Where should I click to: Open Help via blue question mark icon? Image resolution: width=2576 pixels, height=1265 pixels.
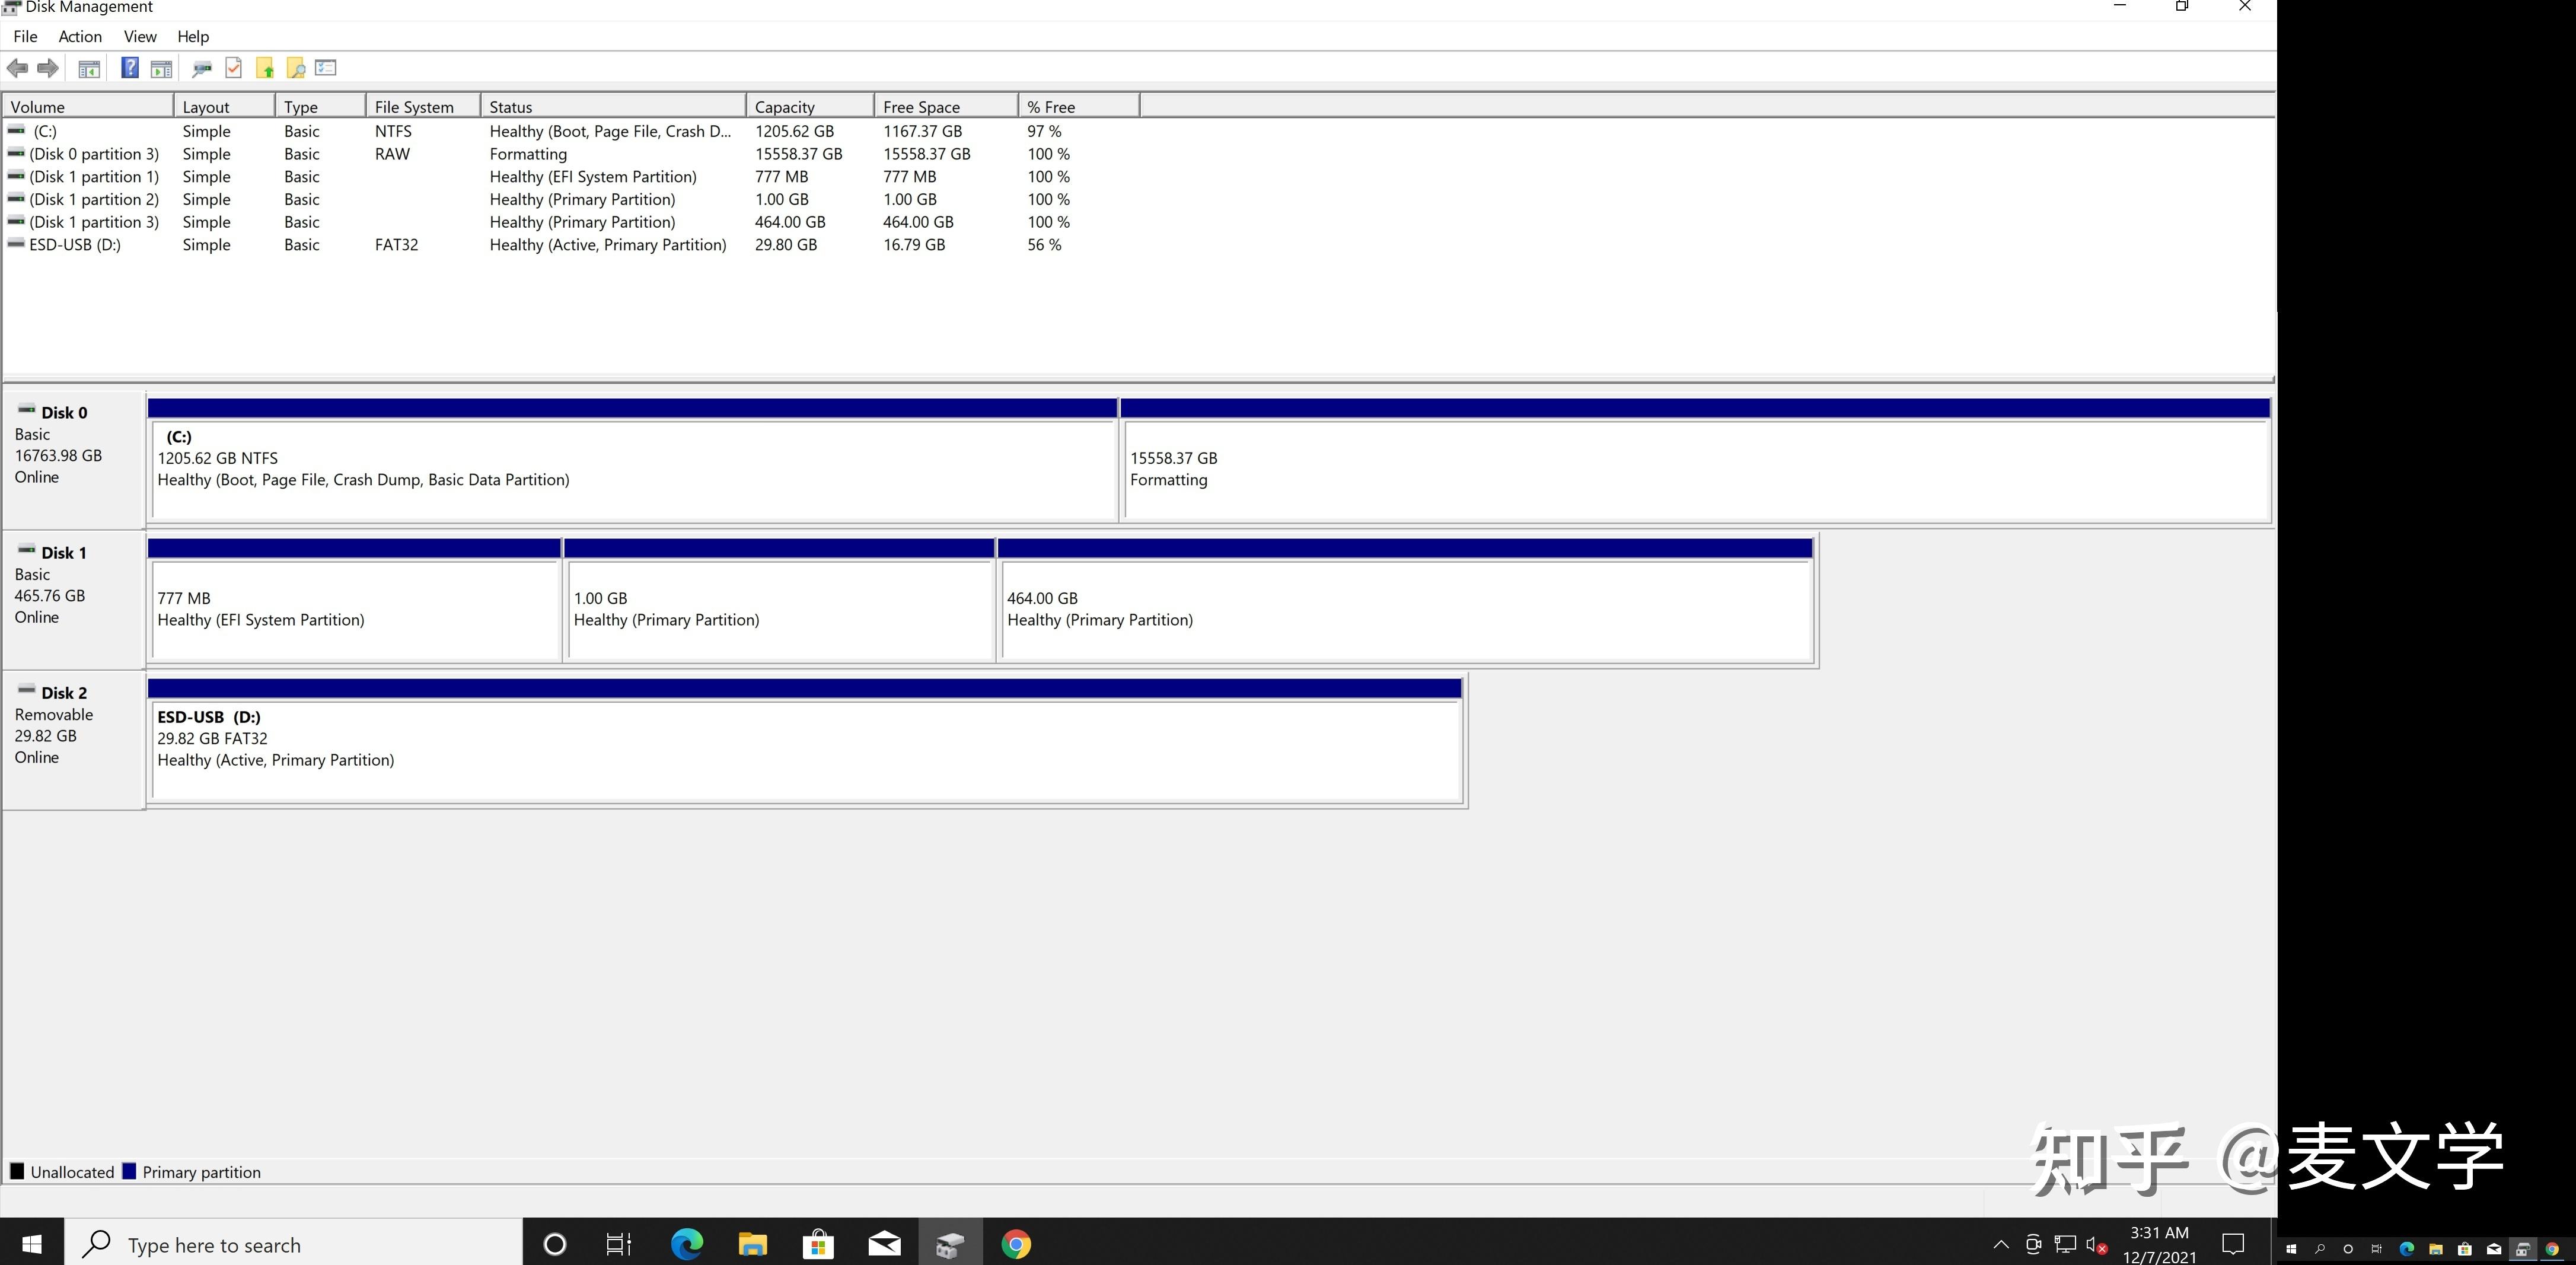(x=130, y=68)
